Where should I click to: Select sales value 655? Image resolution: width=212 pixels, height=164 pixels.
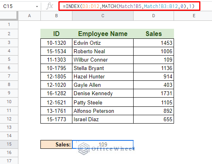click(x=154, y=119)
